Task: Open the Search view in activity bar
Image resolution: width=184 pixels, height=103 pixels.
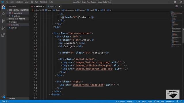Action: 3,14
